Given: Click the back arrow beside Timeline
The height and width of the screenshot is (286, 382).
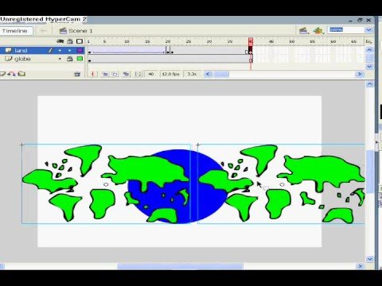Looking at the screenshot, I should point(44,31).
